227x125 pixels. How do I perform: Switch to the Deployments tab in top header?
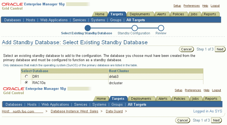pos(140,14)
